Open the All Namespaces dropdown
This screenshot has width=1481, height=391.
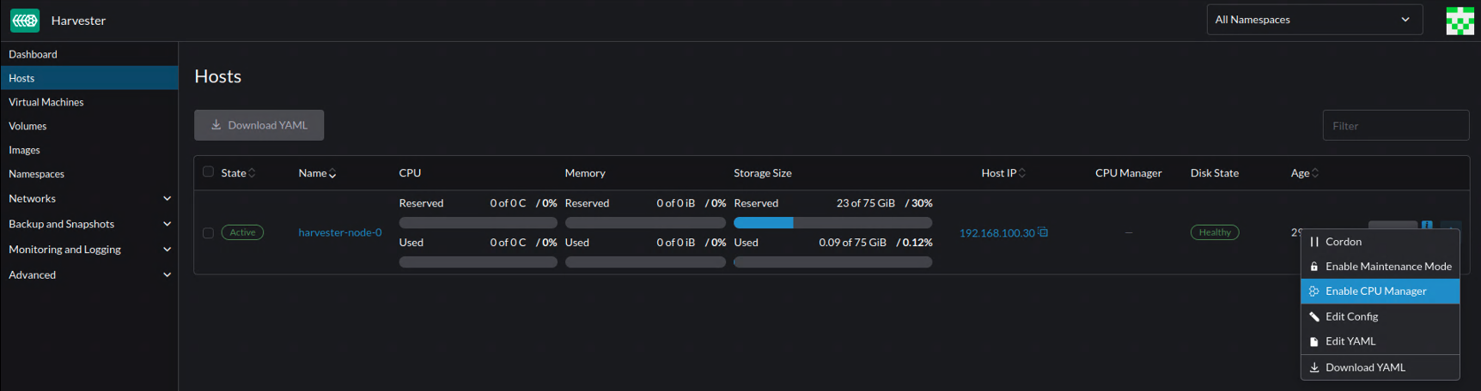(x=1313, y=20)
